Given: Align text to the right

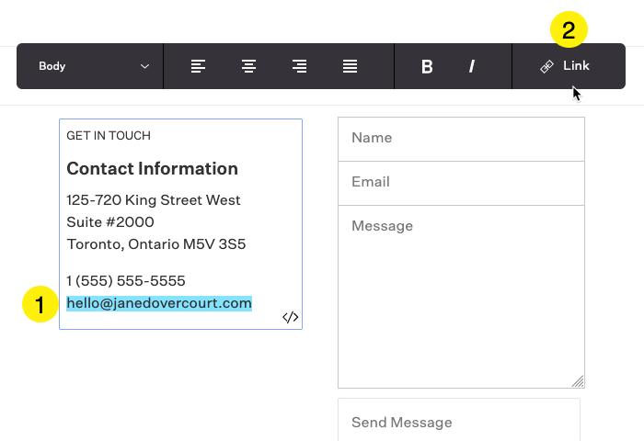Looking at the screenshot, I should [x=299, y=66].
